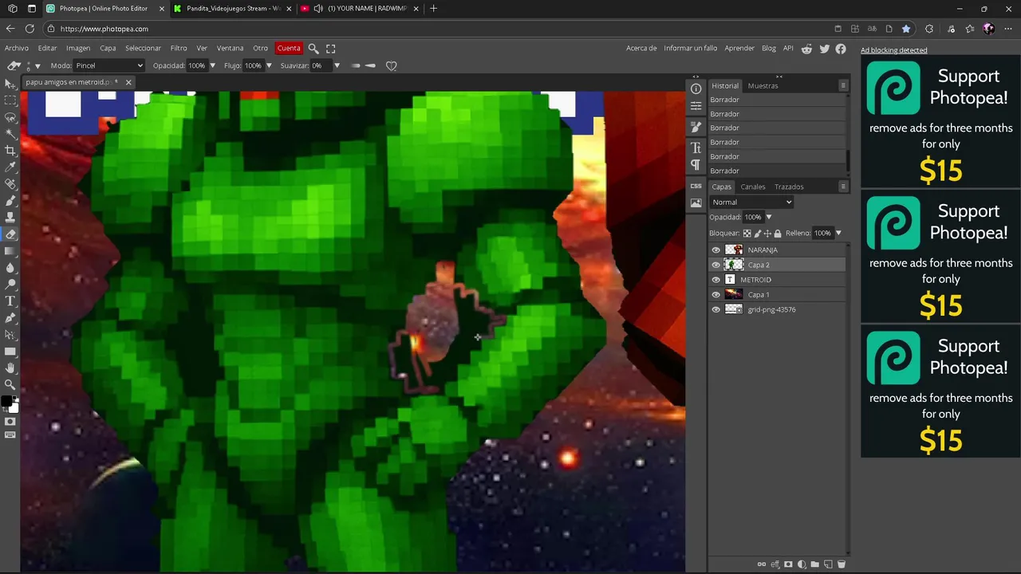The width and height of the screenshot is (1021, 574).
Task: Open the Info panel icon
Action: 696,88
